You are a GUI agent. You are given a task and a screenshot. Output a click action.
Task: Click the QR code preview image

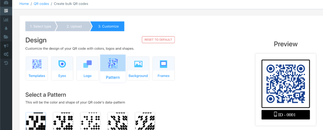[286, 84]
